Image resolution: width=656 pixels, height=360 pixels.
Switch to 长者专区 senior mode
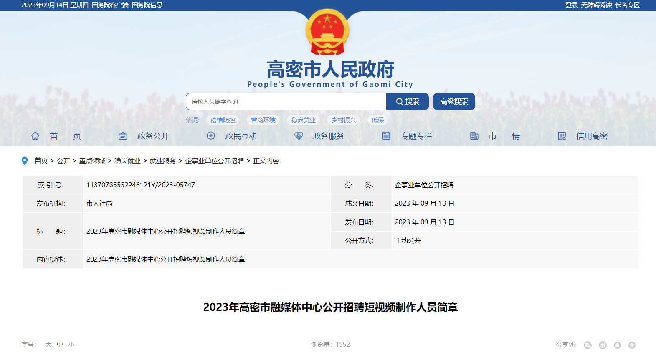(627, 5)
